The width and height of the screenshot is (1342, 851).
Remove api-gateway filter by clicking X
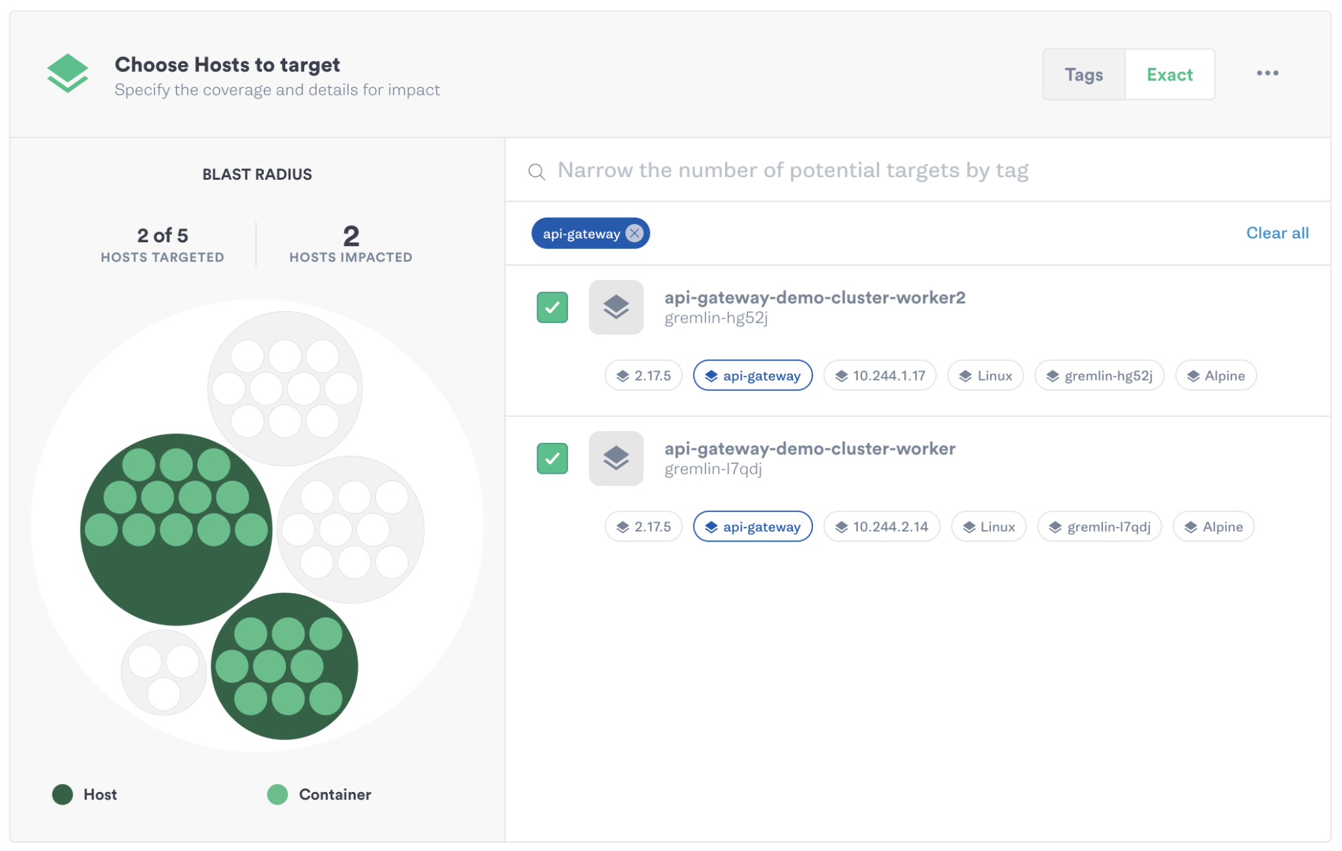point(634,233)
